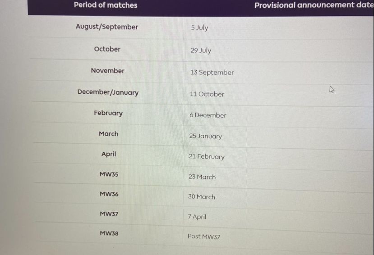Click the 'Provisional announcement date' header
This screenshot has width=374, height=255.
(314, 5)
